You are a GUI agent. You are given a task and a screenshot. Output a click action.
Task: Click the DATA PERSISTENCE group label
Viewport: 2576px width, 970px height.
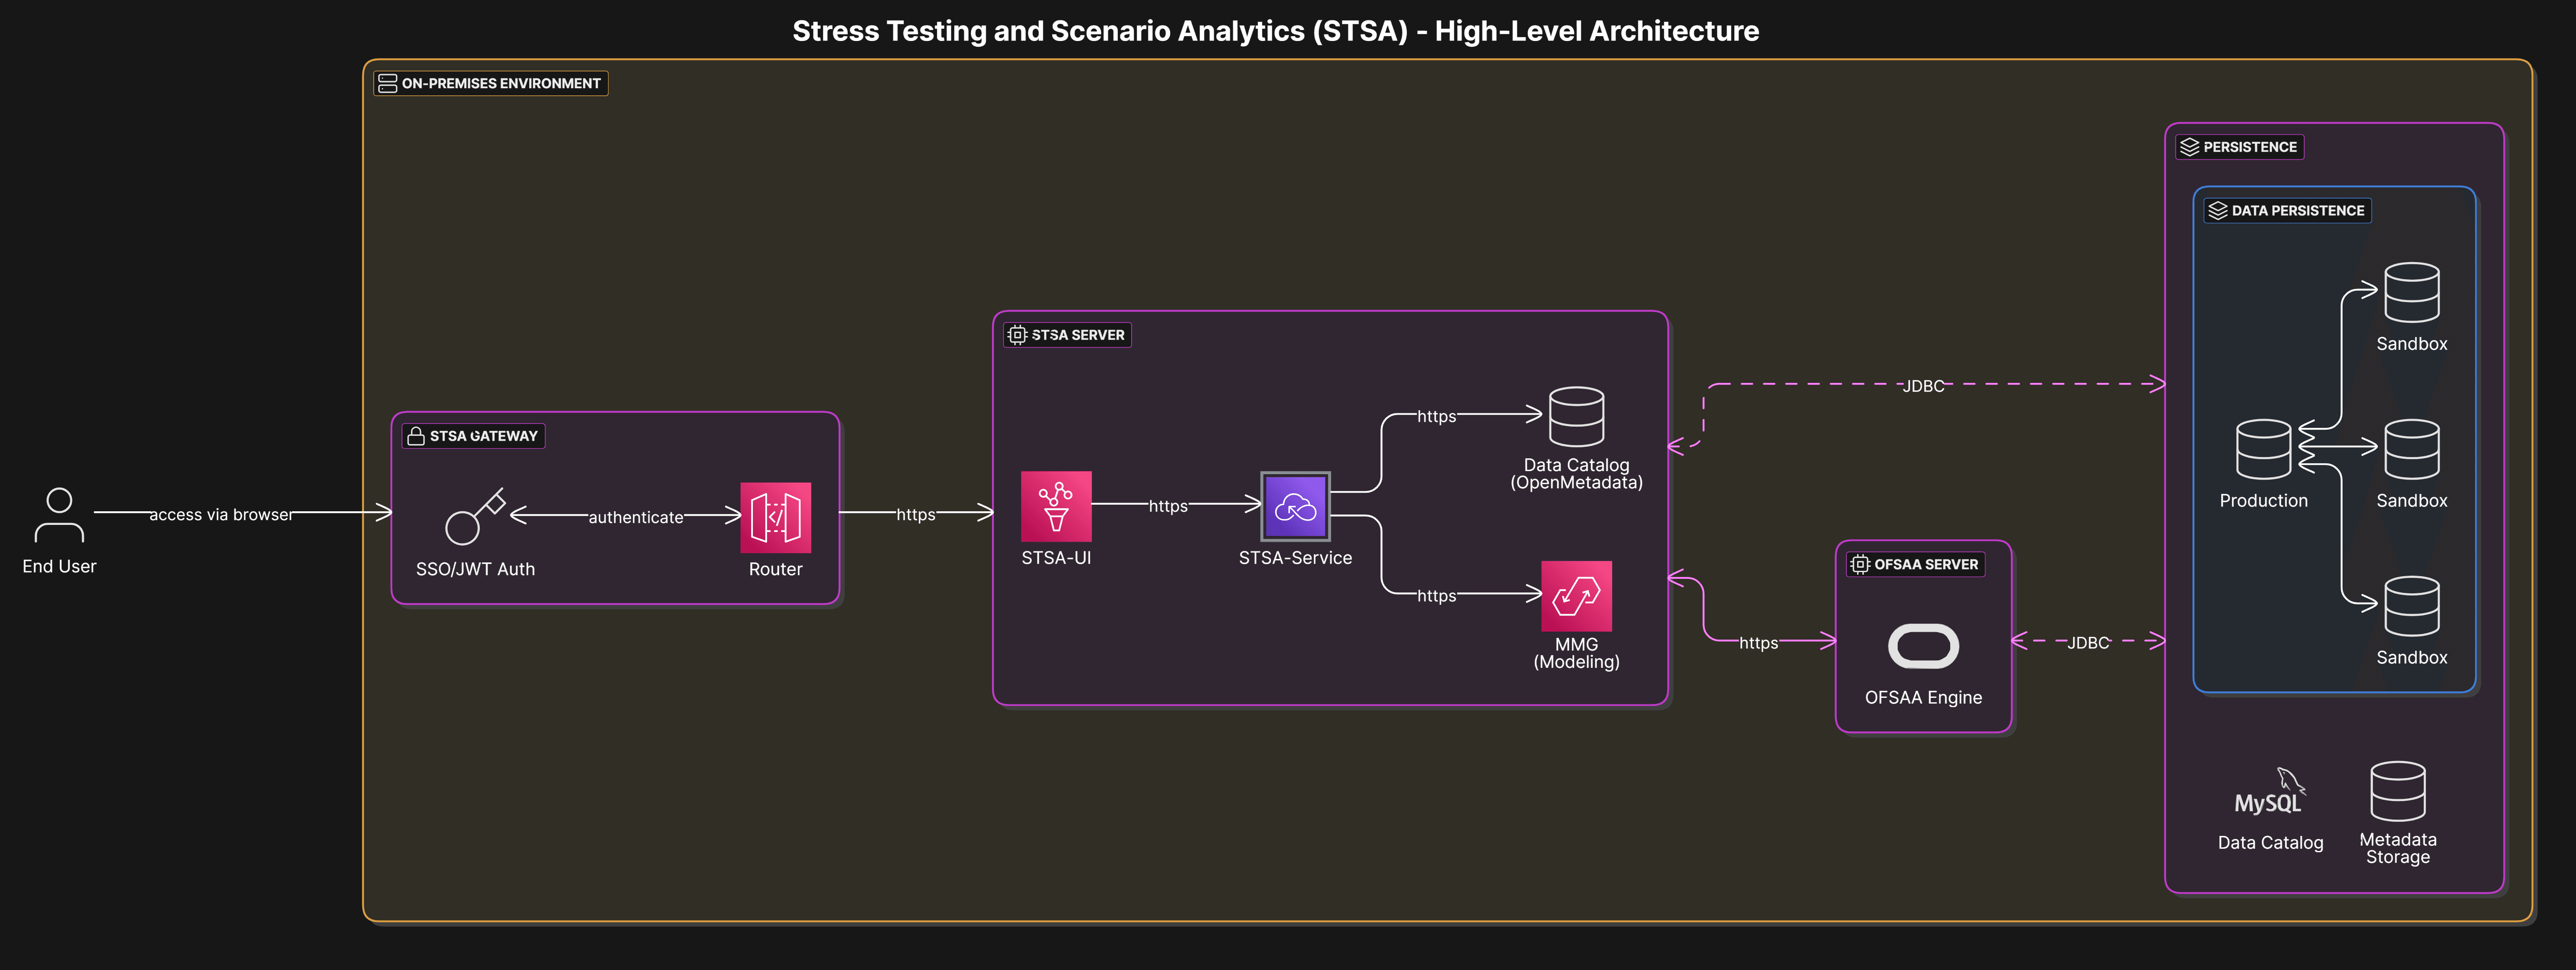tap(2287, 211)
